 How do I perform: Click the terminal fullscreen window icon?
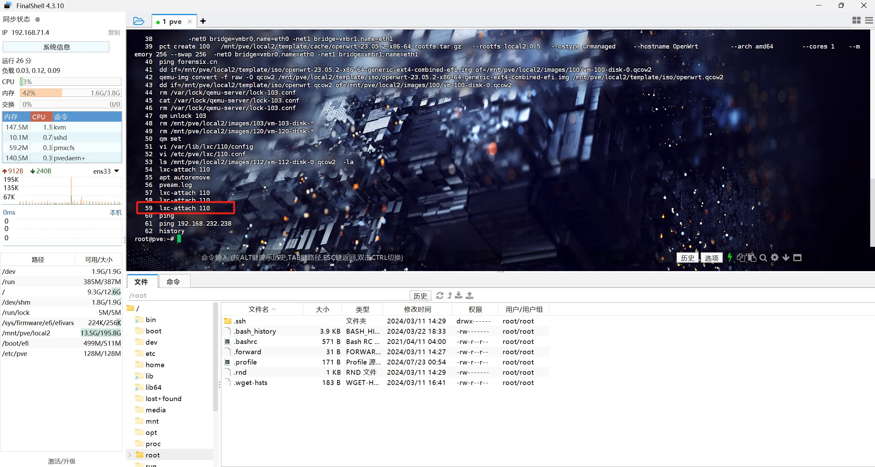click(797, 257)
